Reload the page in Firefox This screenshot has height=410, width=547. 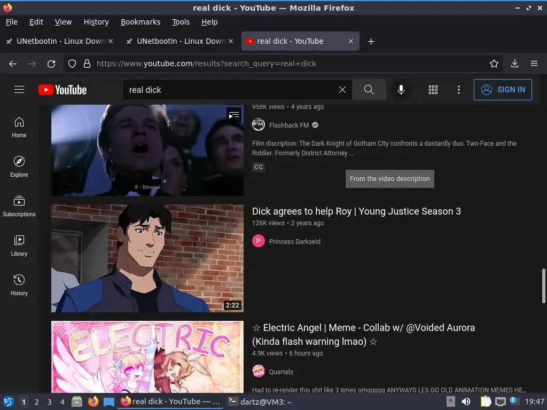pos(51,64)
